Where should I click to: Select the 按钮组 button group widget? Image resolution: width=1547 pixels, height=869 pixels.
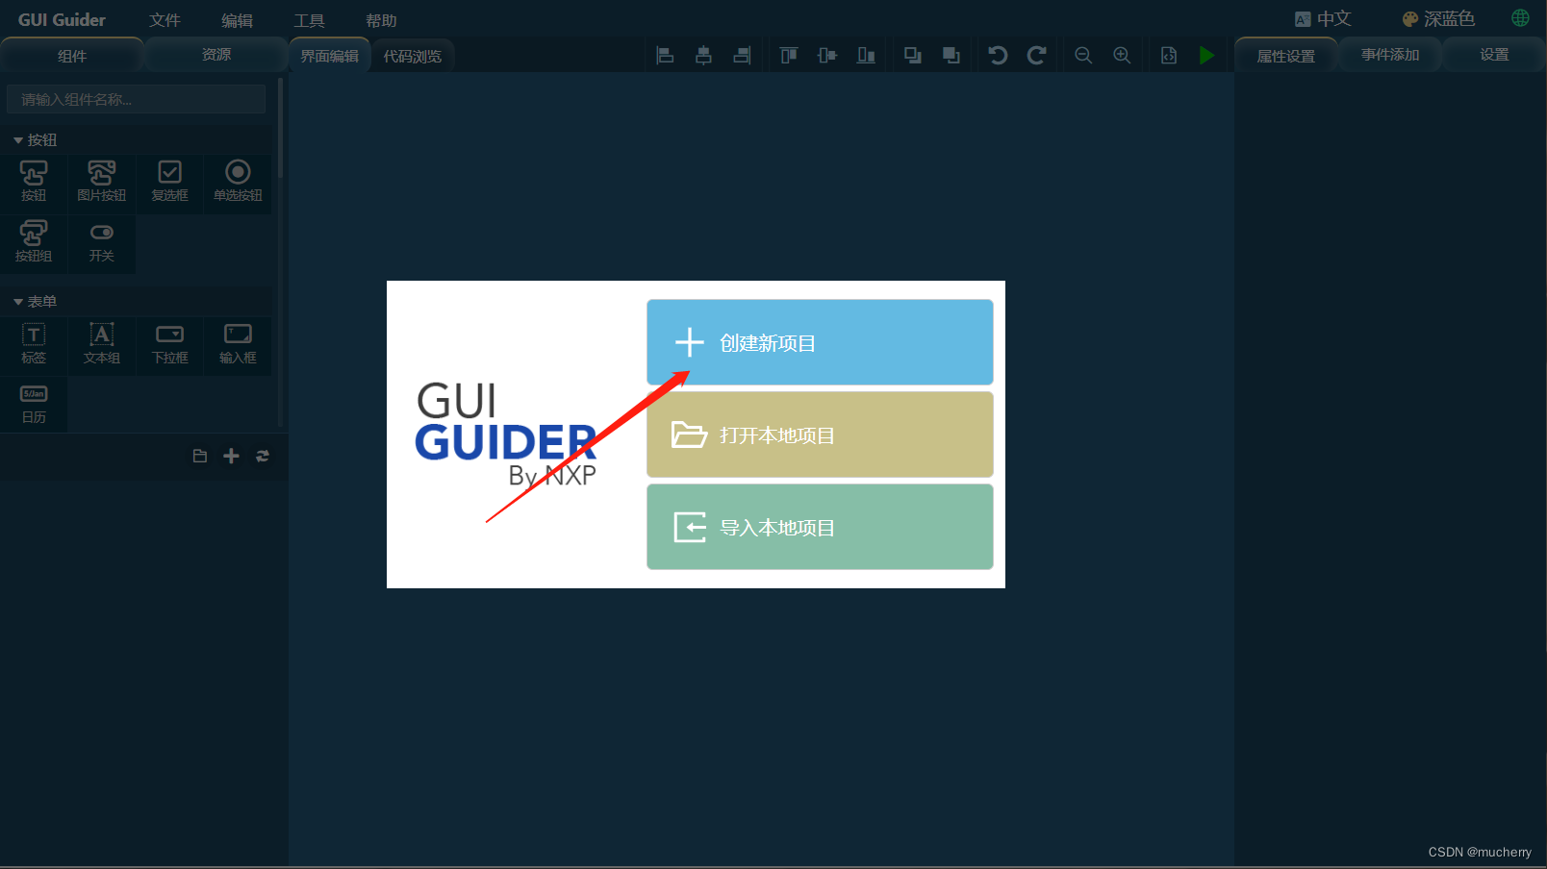(x=34, y=242)
